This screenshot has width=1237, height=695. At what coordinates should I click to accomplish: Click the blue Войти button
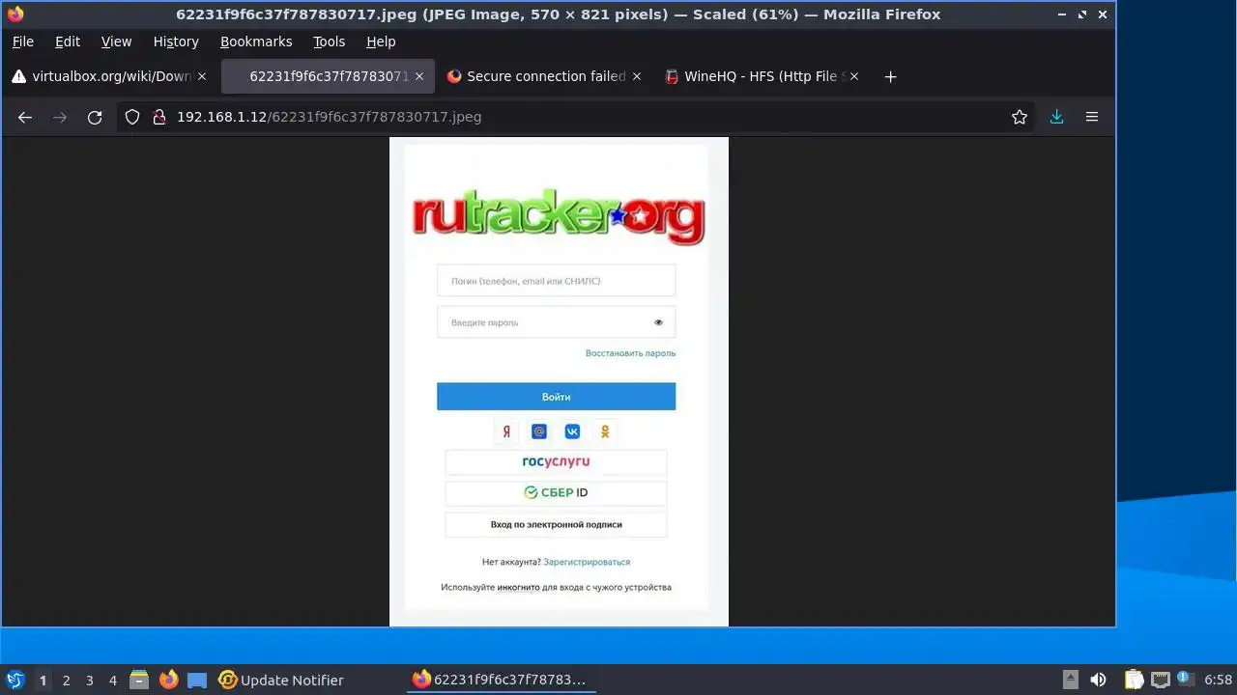click(556, 397)
